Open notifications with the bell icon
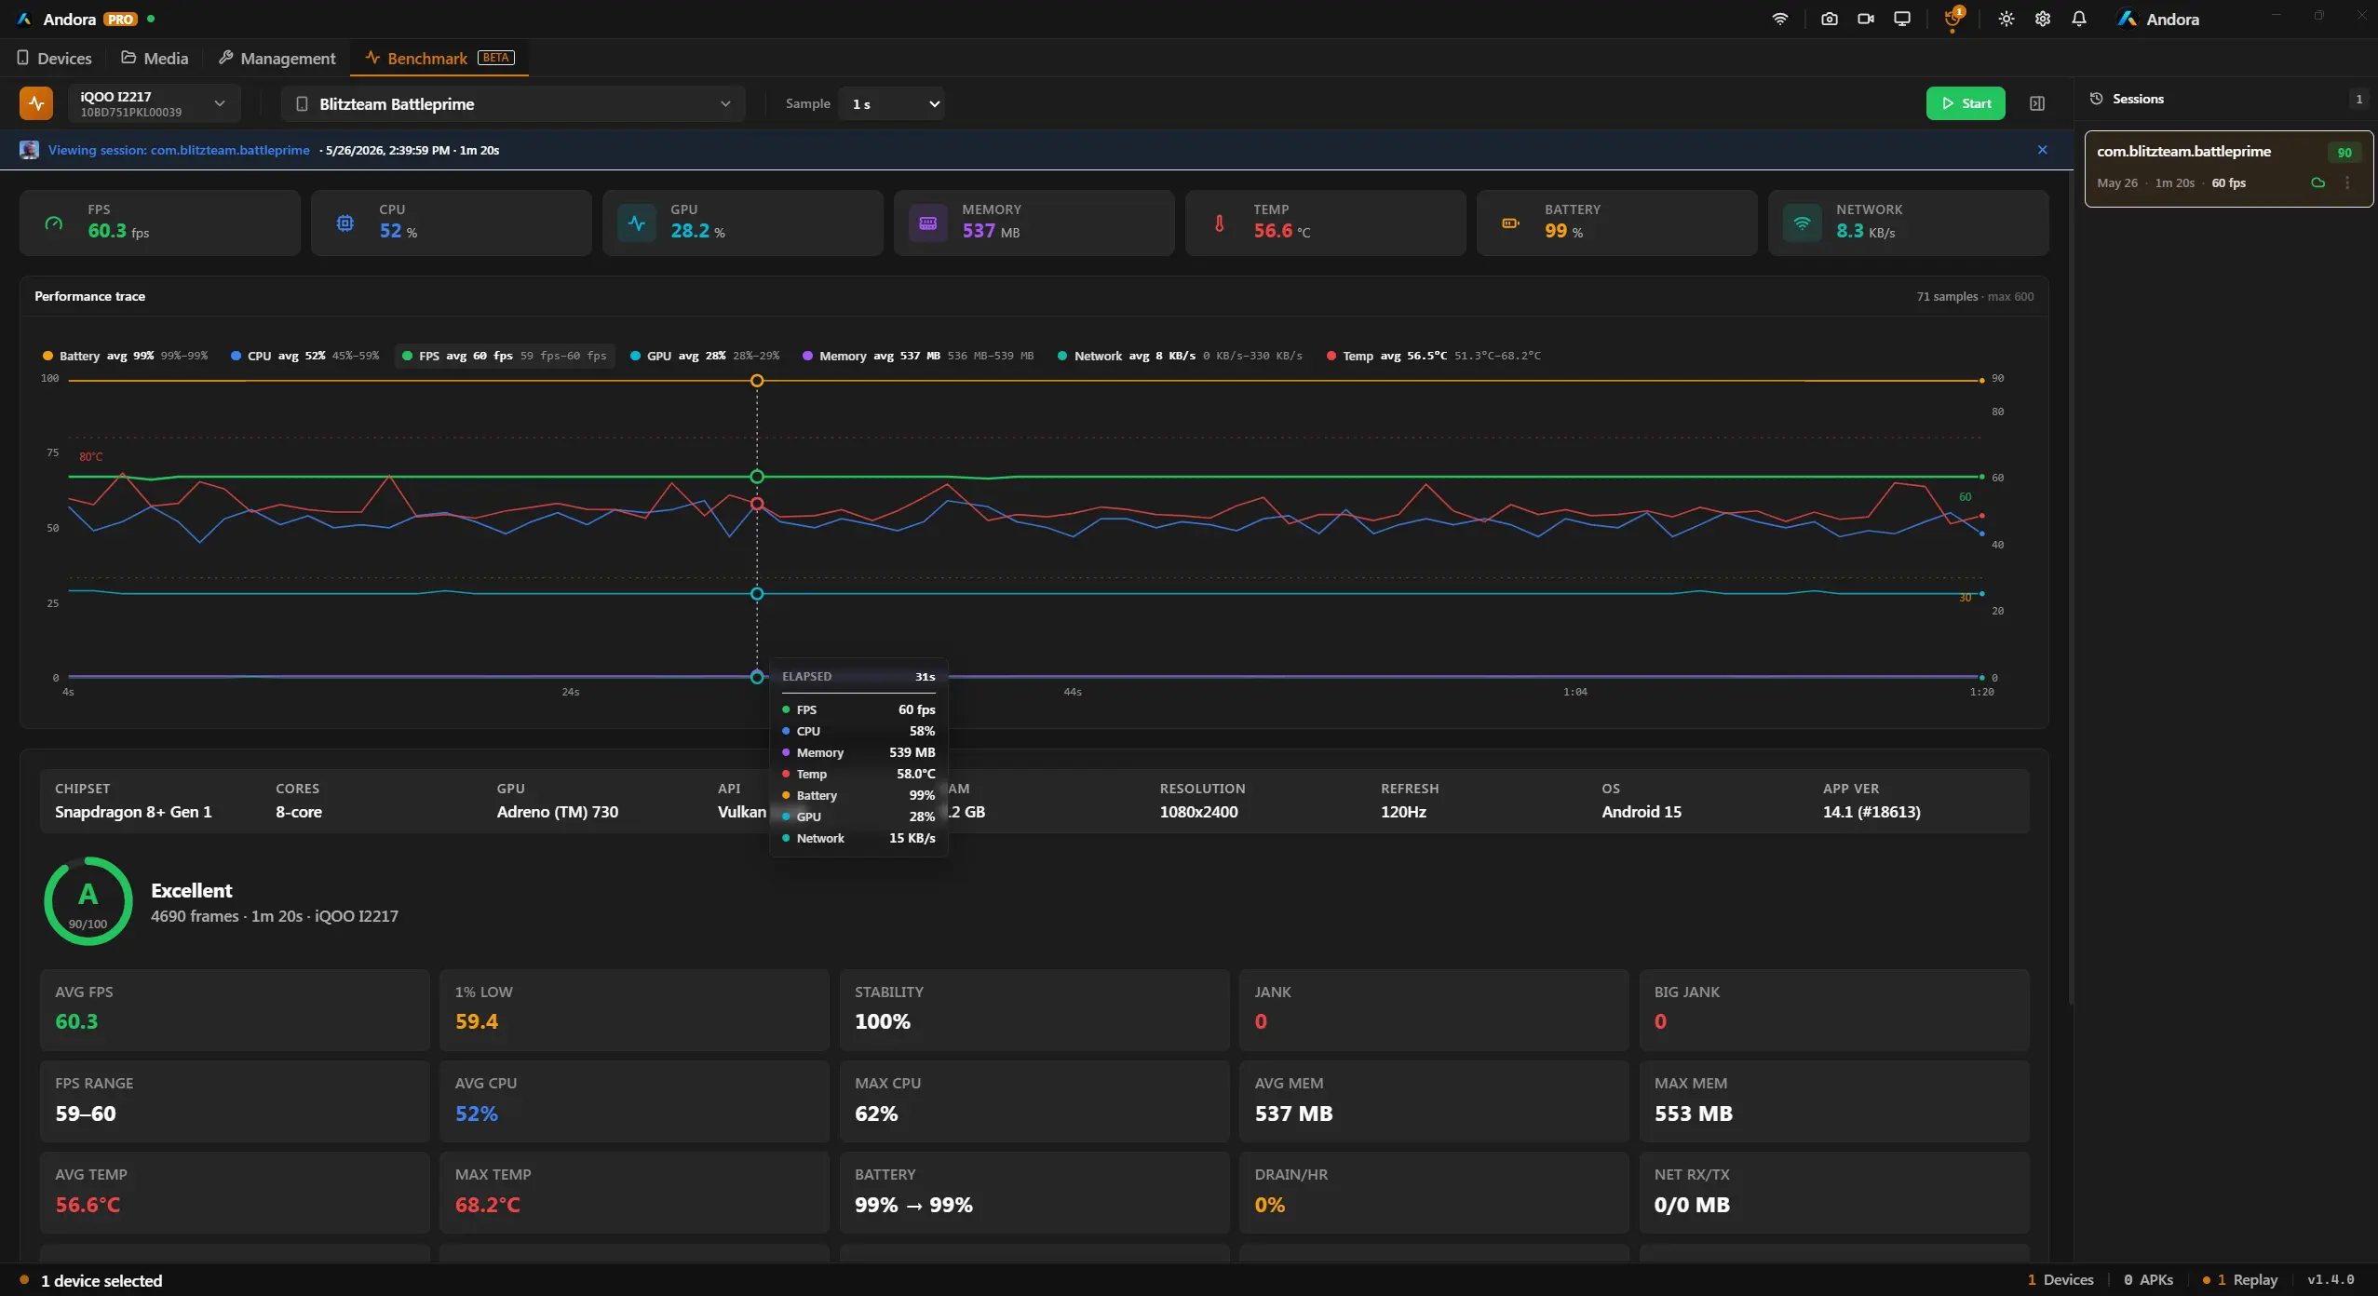The height and width of the screenshot is (1296, 2378). (2079, 19)
